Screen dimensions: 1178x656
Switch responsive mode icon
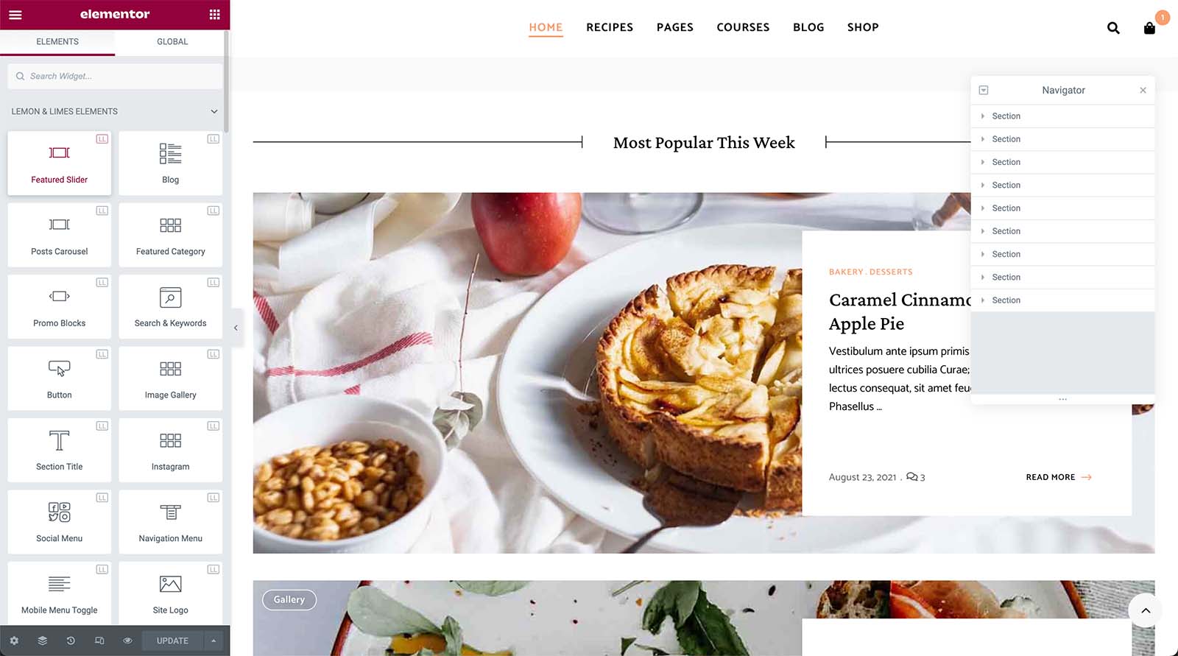tap(99, 641)
